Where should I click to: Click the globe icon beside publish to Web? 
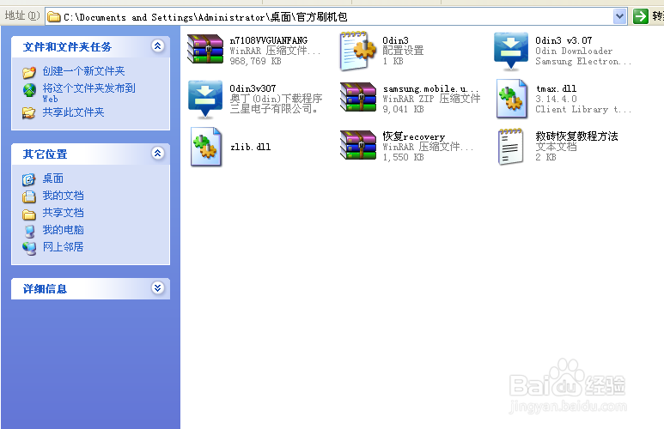tap(29, 90)
